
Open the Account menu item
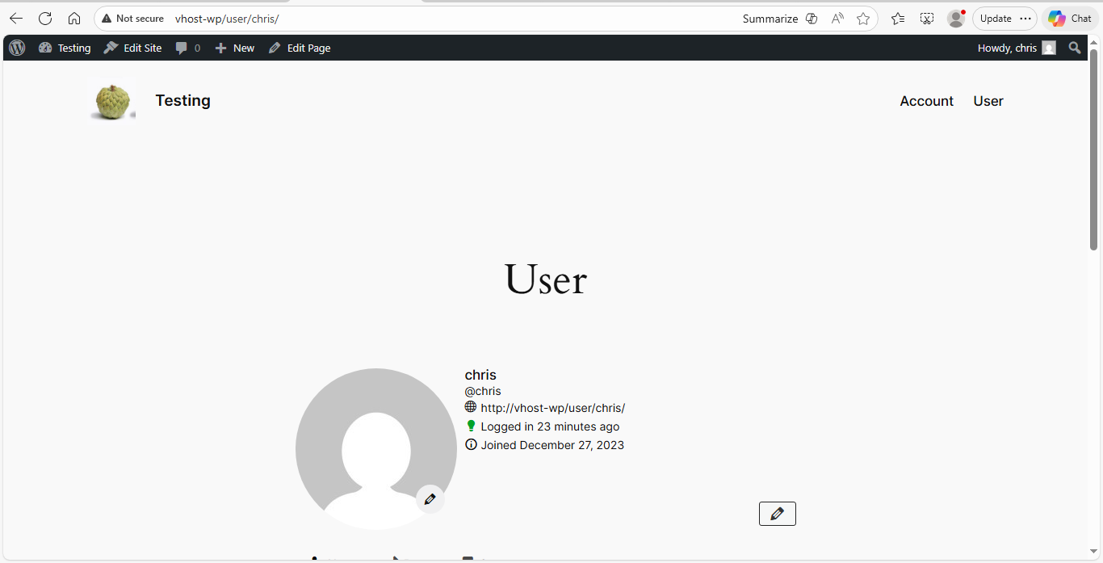tap(926, 100)
